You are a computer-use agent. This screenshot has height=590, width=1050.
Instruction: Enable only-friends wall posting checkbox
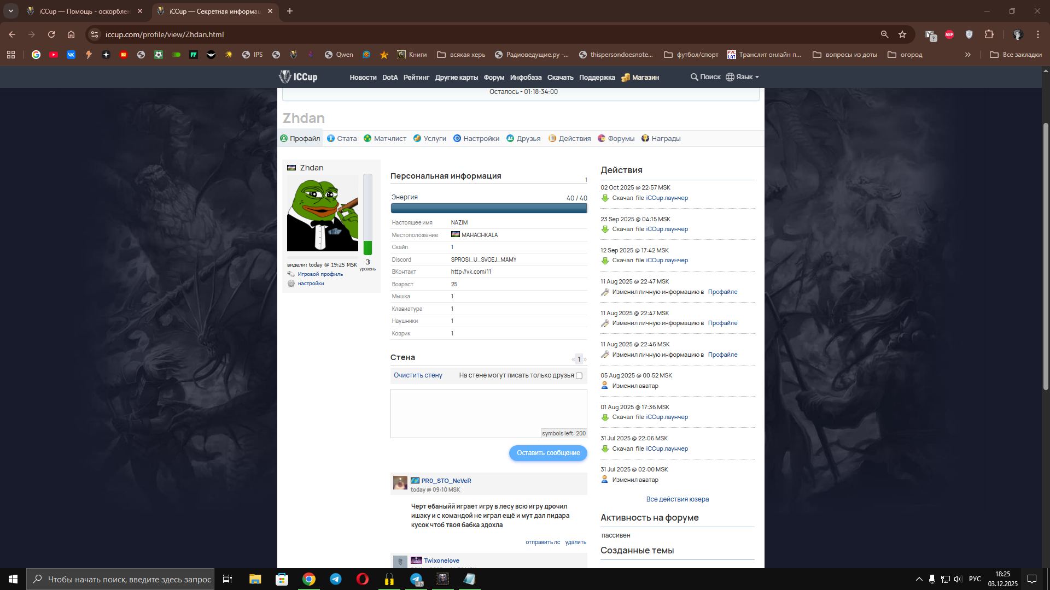pos(579,376)
